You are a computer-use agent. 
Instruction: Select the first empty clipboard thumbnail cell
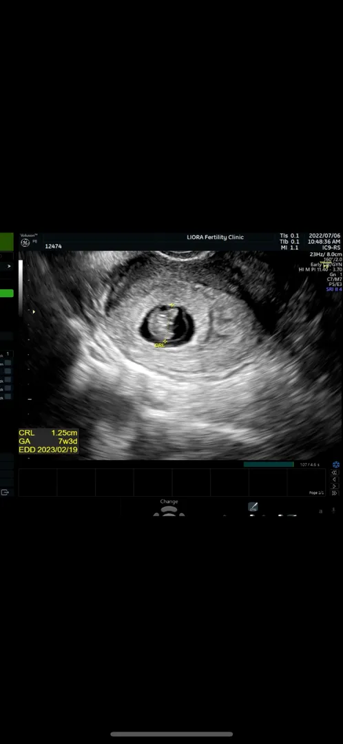point(37,482)
